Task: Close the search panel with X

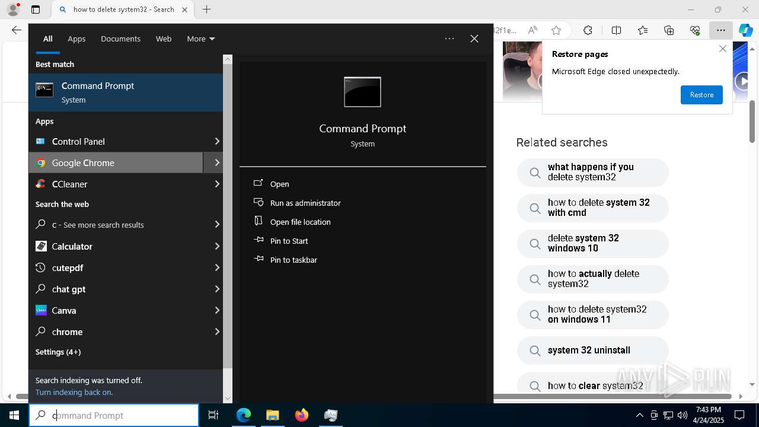Action: point(474,39)
